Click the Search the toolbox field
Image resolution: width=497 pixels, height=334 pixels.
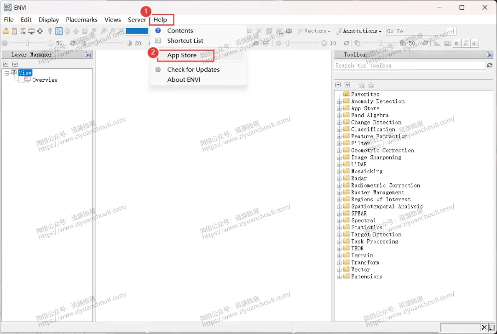pyautogui.click(x=410, y=66)
